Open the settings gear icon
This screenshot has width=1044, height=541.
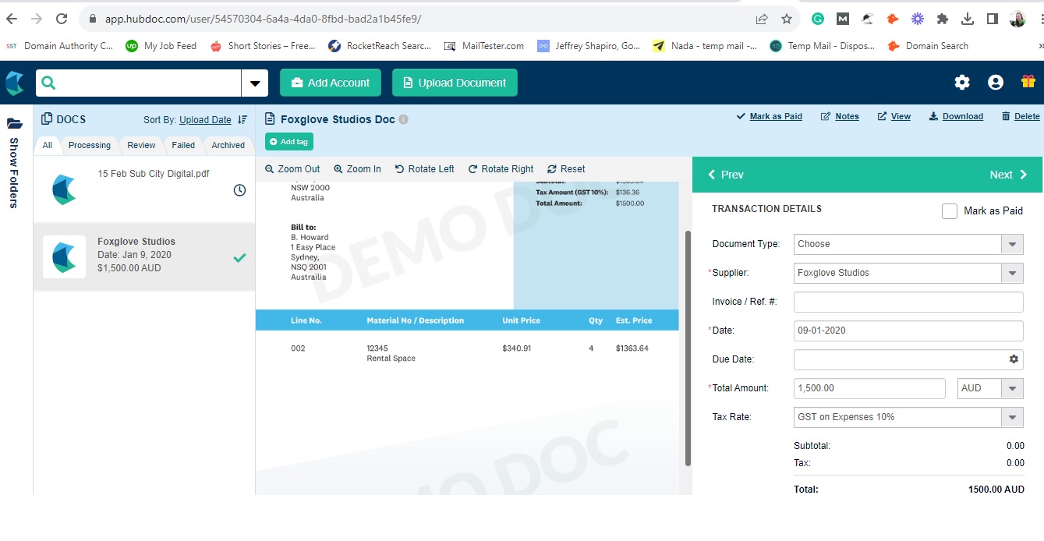(962, 82)
